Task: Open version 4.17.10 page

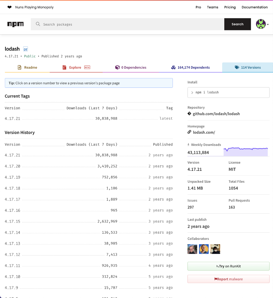Action: pos(12,276)
